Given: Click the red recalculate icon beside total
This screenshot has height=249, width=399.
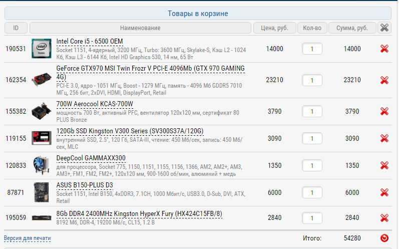Looking at the screenshot, I should 384,238.
